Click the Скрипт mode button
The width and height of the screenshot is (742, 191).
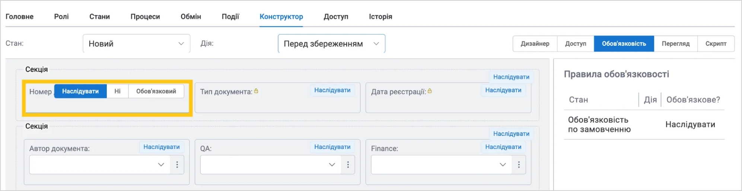point(716,44)
